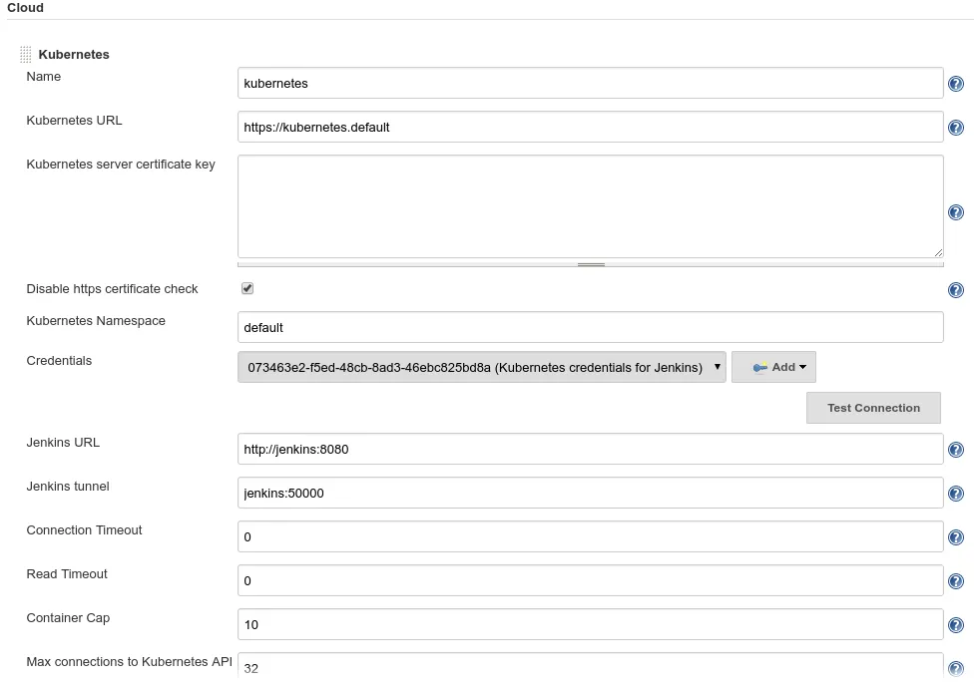Expand the Add credentials menu
This screenshot has height=687, width=974.
point(774,367)
